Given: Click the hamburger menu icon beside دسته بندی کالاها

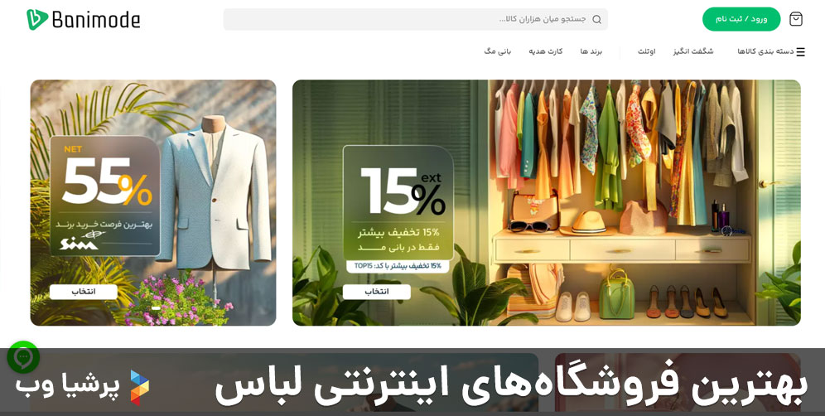Looking at the screenshot, I should pos(800,51).
